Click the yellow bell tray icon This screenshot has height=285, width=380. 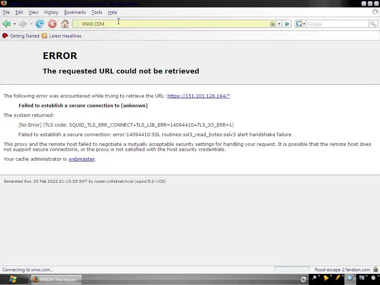[326, 278]
